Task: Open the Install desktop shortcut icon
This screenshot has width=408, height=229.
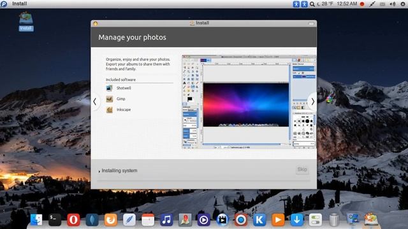Action: click(x=25, y=18)
